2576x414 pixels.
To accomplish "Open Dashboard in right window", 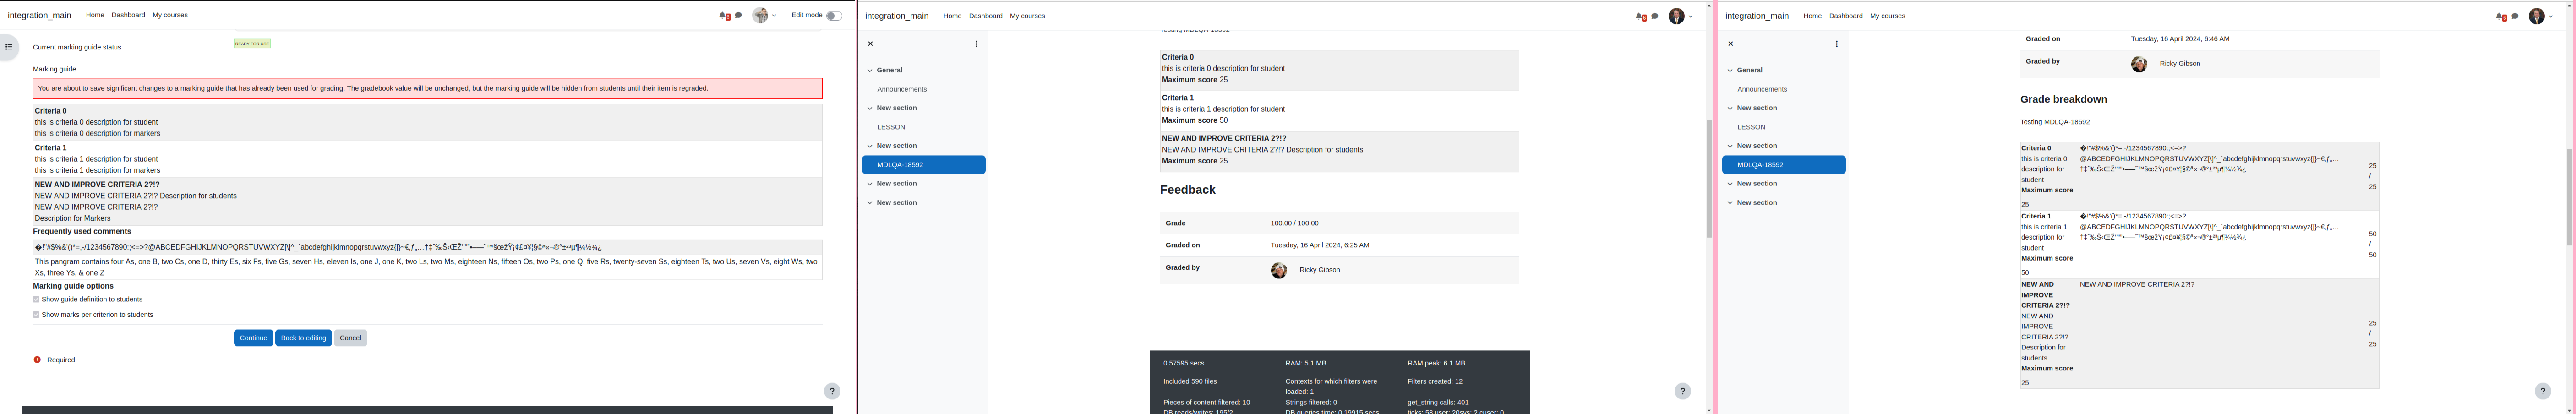I will click(1845, 16).
